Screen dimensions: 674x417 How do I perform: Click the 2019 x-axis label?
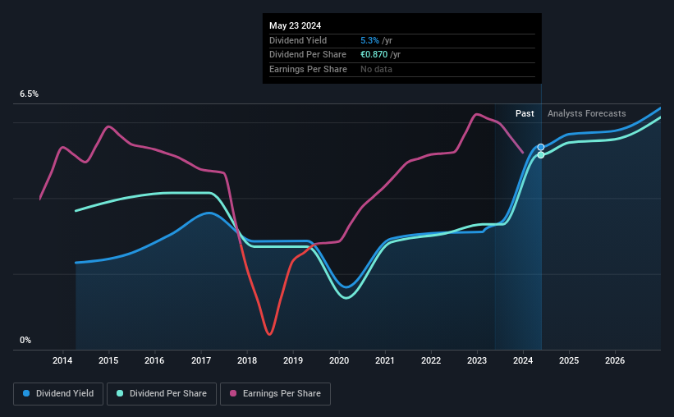(x=293, y=360)
